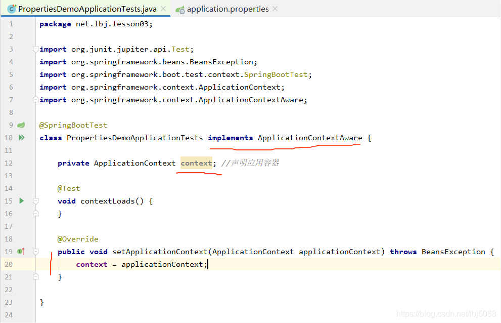Close the application.properties tab
Viewport: 501px width, 323px height.
(275, 9)
